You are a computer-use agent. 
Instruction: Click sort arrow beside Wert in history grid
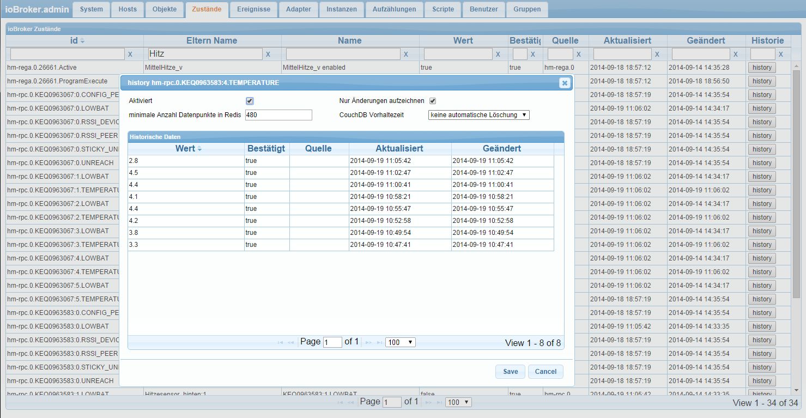(x=199, y=149)
